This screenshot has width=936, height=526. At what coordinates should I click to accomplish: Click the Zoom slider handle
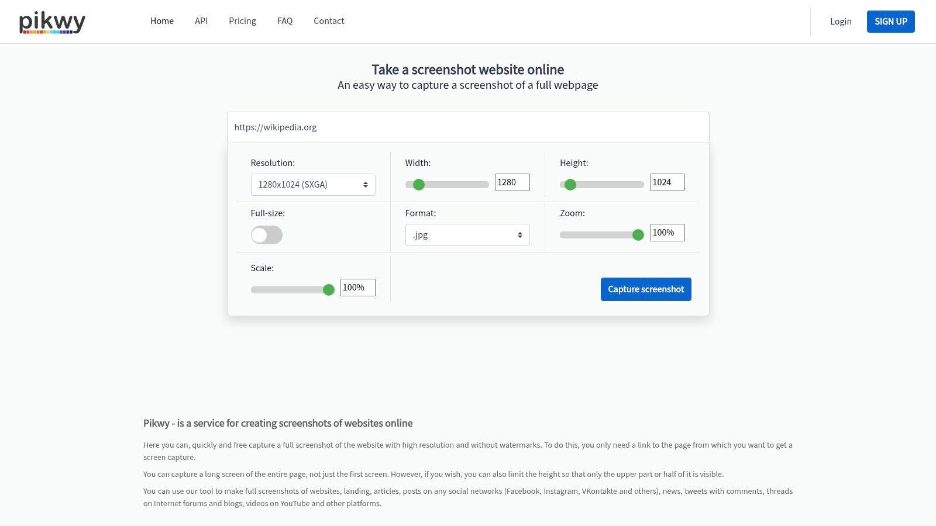[638, 235]
